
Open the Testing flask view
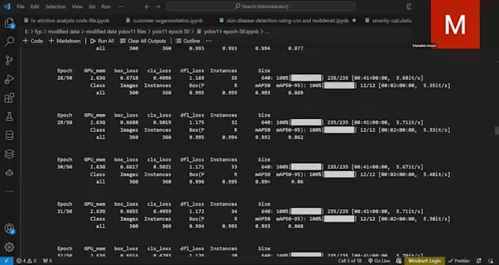tap(10, 117)
